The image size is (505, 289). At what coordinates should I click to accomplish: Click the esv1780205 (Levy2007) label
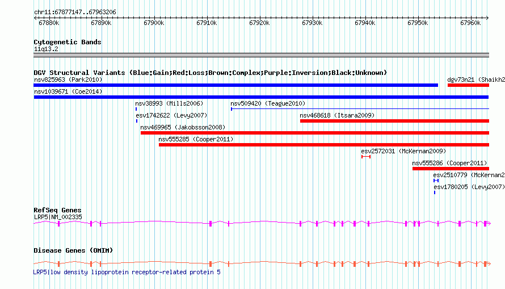tap(469, 187)
